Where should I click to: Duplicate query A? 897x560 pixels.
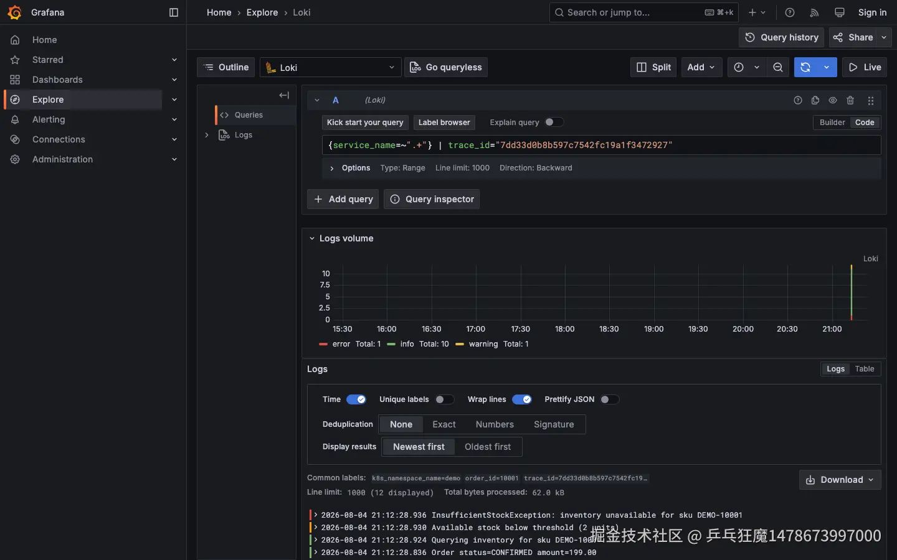(815, 100)
